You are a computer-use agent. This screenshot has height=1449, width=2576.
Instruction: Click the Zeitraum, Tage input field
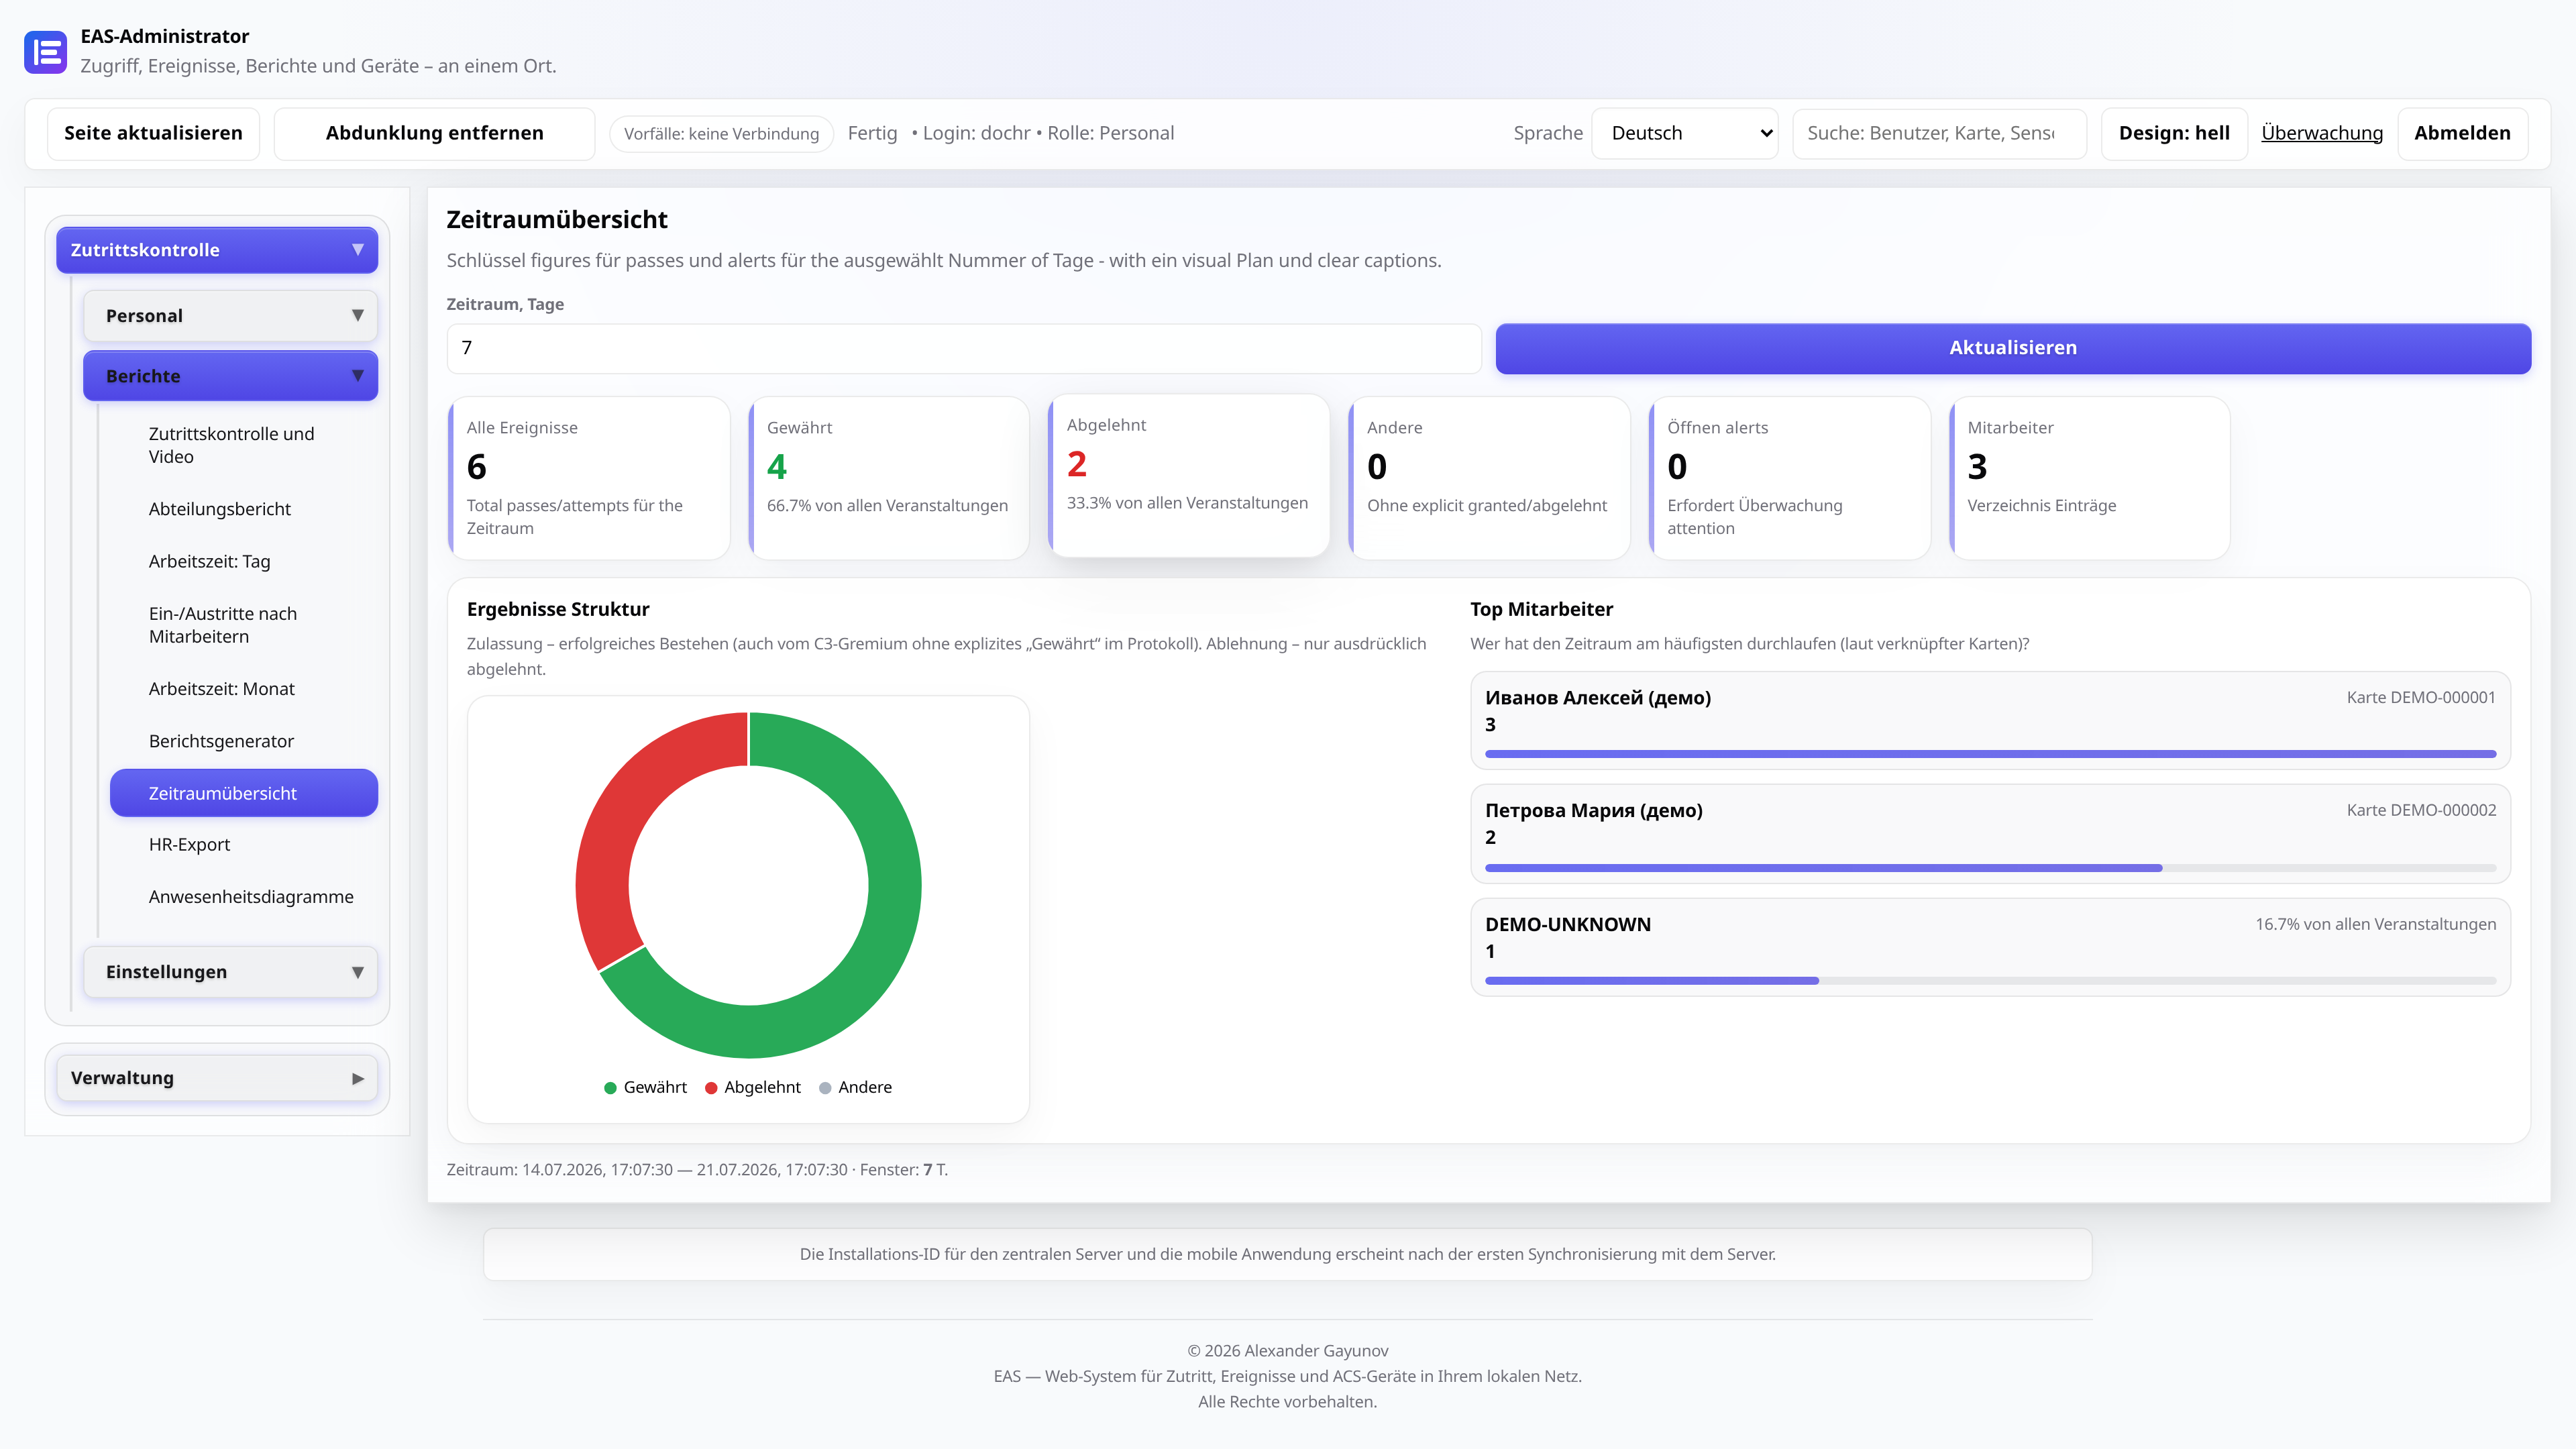click(x=964, y=348)
